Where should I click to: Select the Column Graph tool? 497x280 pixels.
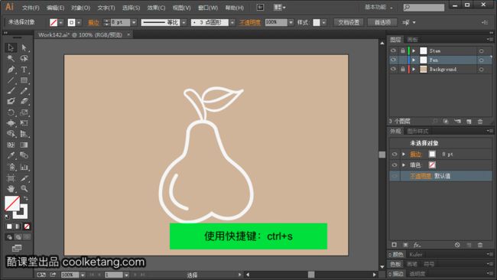click(x=24, y=167)
